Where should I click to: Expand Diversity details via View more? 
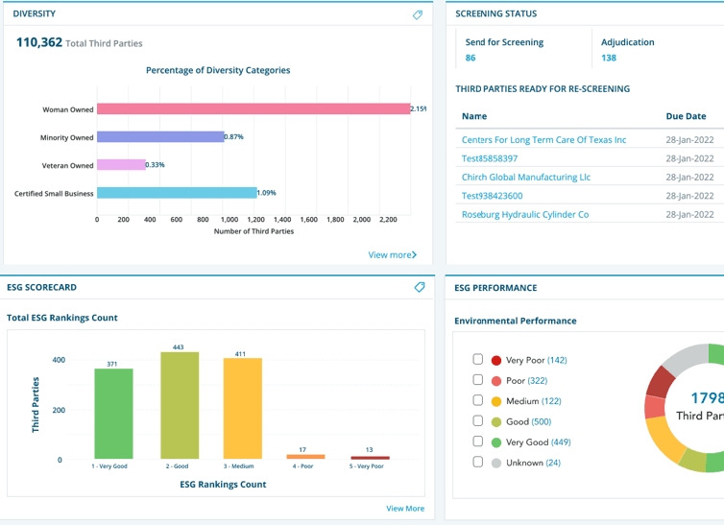tap(392, 255)
